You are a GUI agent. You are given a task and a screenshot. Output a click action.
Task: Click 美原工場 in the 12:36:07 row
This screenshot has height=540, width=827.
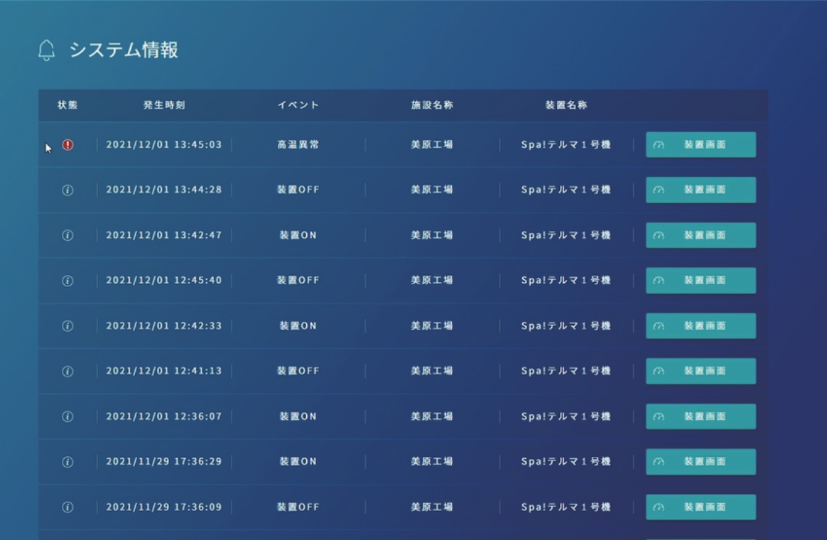pyautogui.click(x=432, y=416)
